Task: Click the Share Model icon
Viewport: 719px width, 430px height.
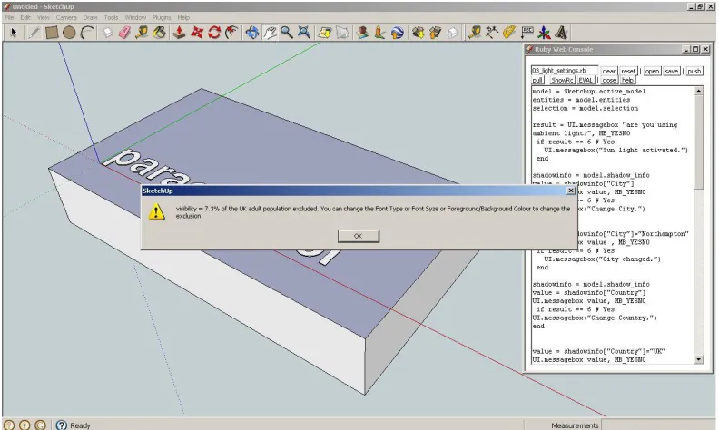Action: click(x=435, y=33)
